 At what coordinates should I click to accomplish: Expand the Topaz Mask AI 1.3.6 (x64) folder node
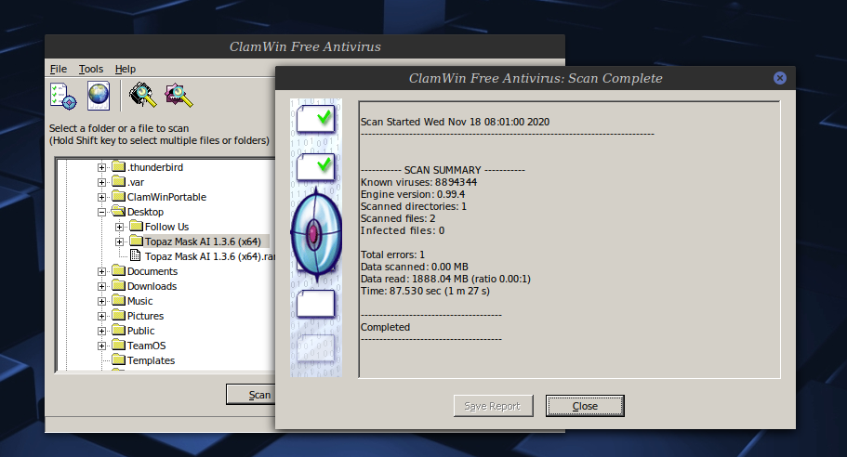point(119,242)
